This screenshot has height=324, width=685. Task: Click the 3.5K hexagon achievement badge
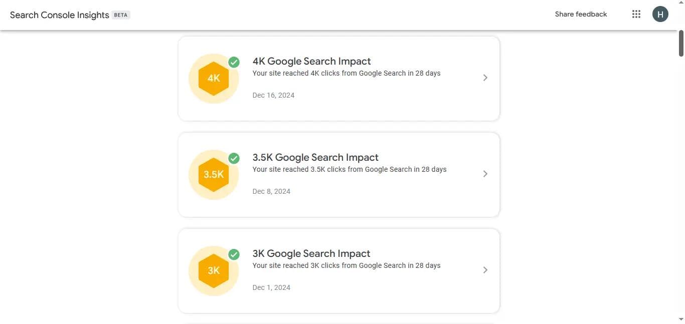[213, 174]
